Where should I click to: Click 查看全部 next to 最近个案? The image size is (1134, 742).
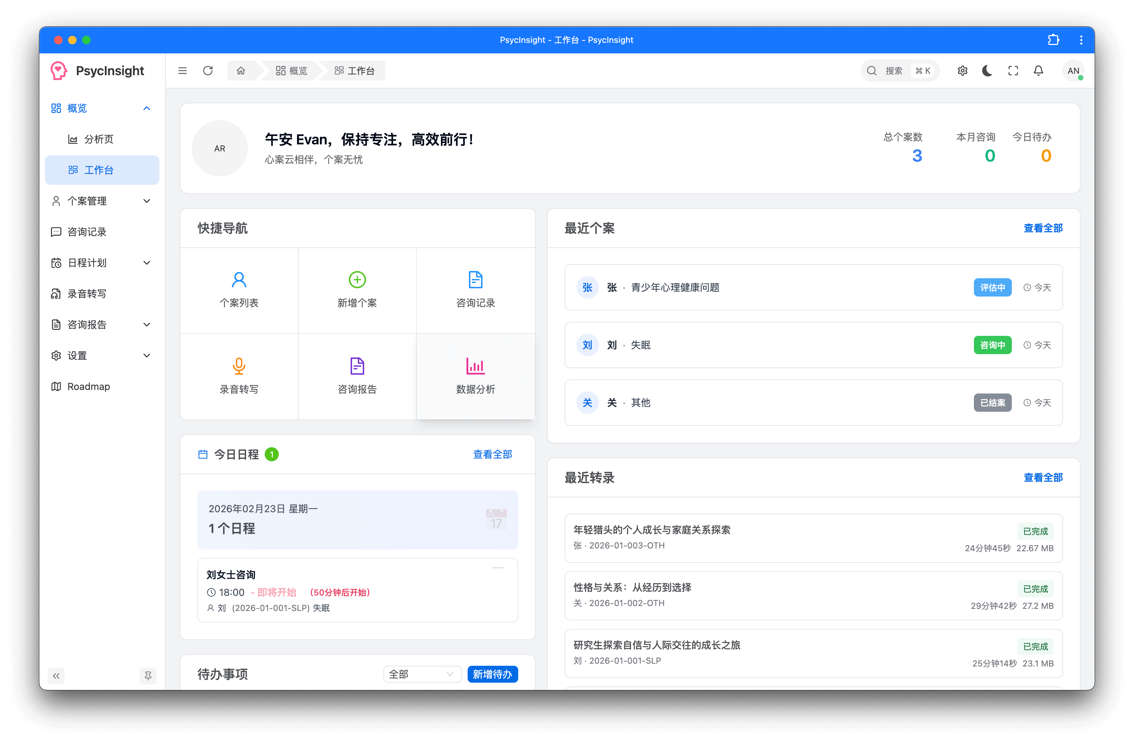point(1043,228)
